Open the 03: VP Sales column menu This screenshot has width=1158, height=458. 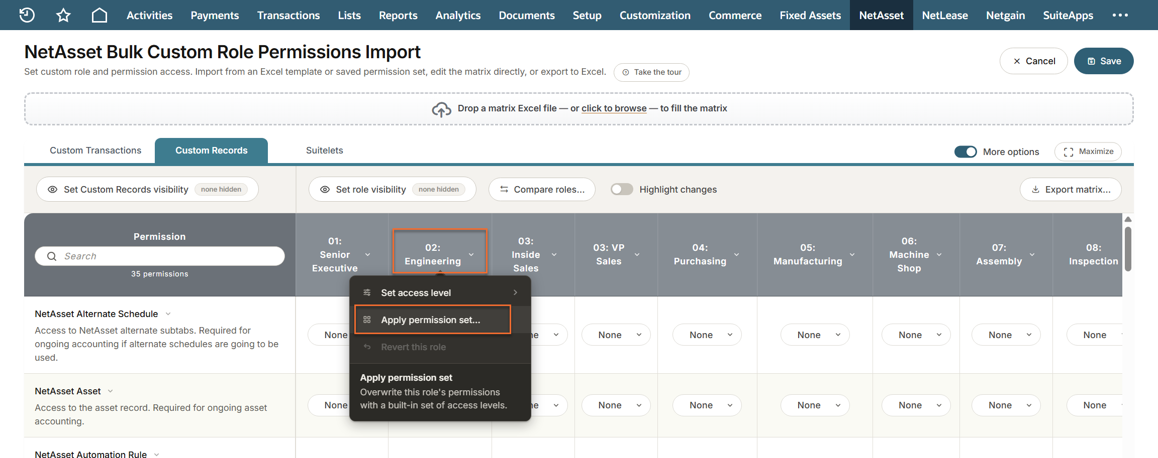(637, 255)
